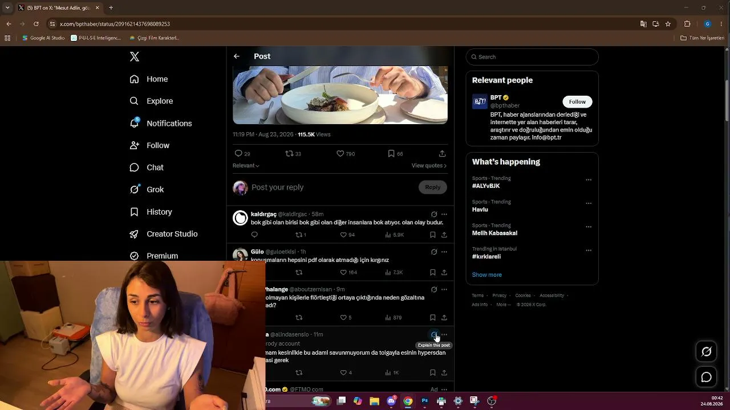
Task: Search X using the Search box
Action: tap(532, 57)
